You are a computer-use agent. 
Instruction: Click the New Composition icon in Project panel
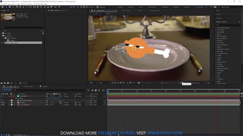click(x=8, y=83)
